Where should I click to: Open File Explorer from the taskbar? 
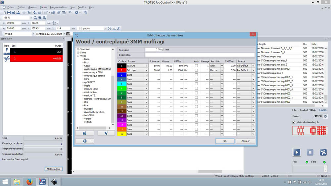(x=17, y=182)
